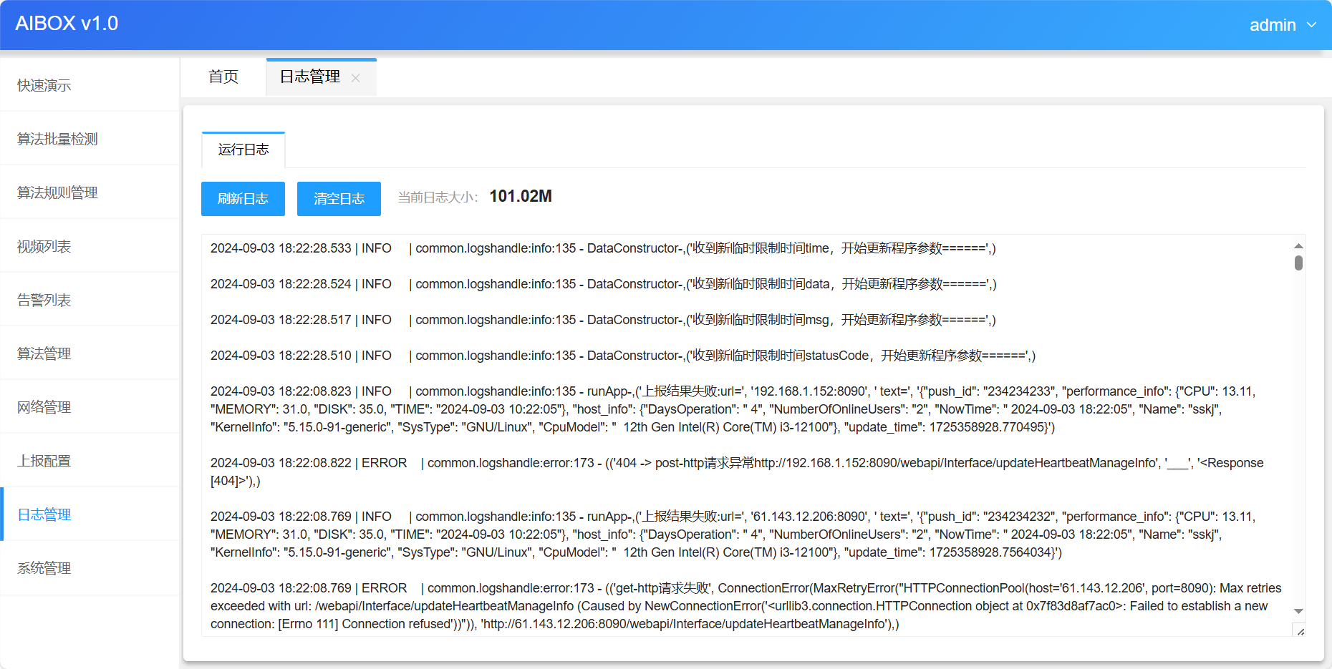The width and height of the screenshot is (1332, 669).
Task: Click the AIBOX v1.0 logo title
Action: pos(67,24)
